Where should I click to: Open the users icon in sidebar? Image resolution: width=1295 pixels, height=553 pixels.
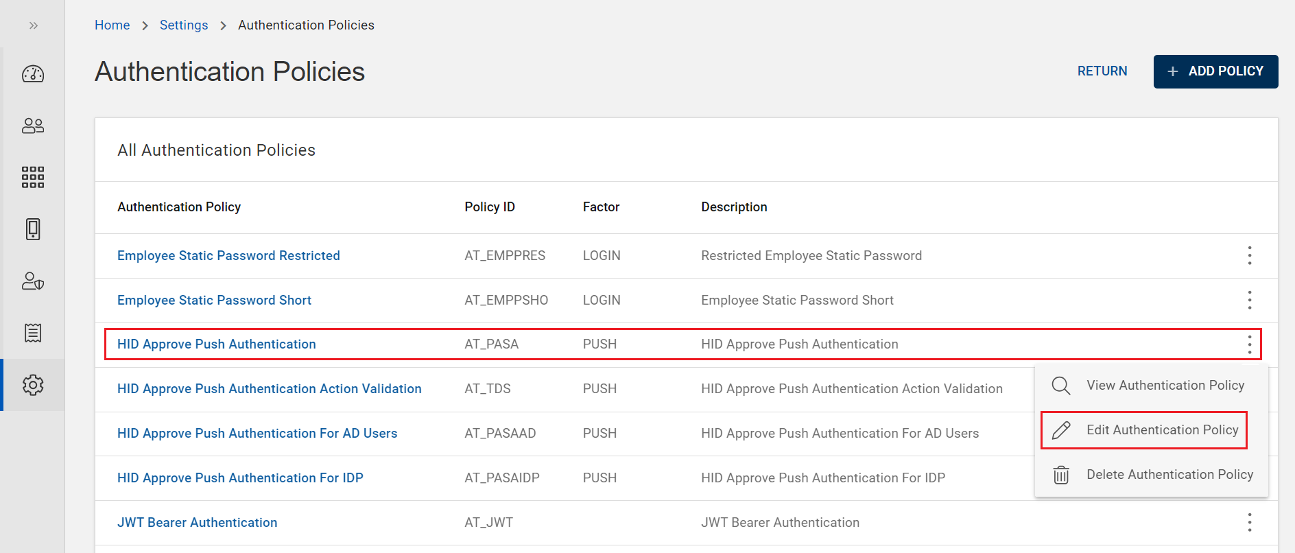(x=33, y=126)
